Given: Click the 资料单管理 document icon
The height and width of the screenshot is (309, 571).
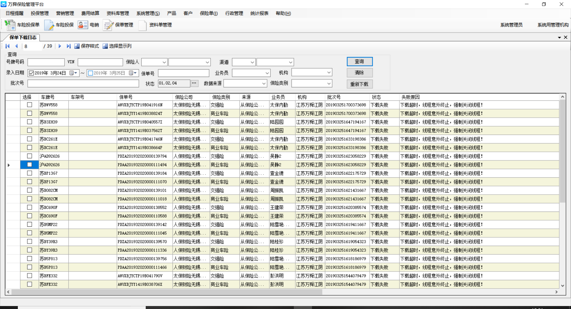Looking at the screenshot, I should [x=142, y=25].
